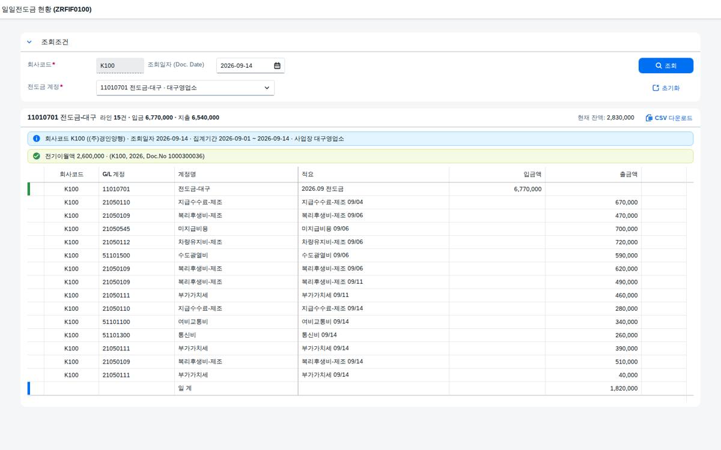
Task: Click the amount 700,000
Action: click(593, 229)
